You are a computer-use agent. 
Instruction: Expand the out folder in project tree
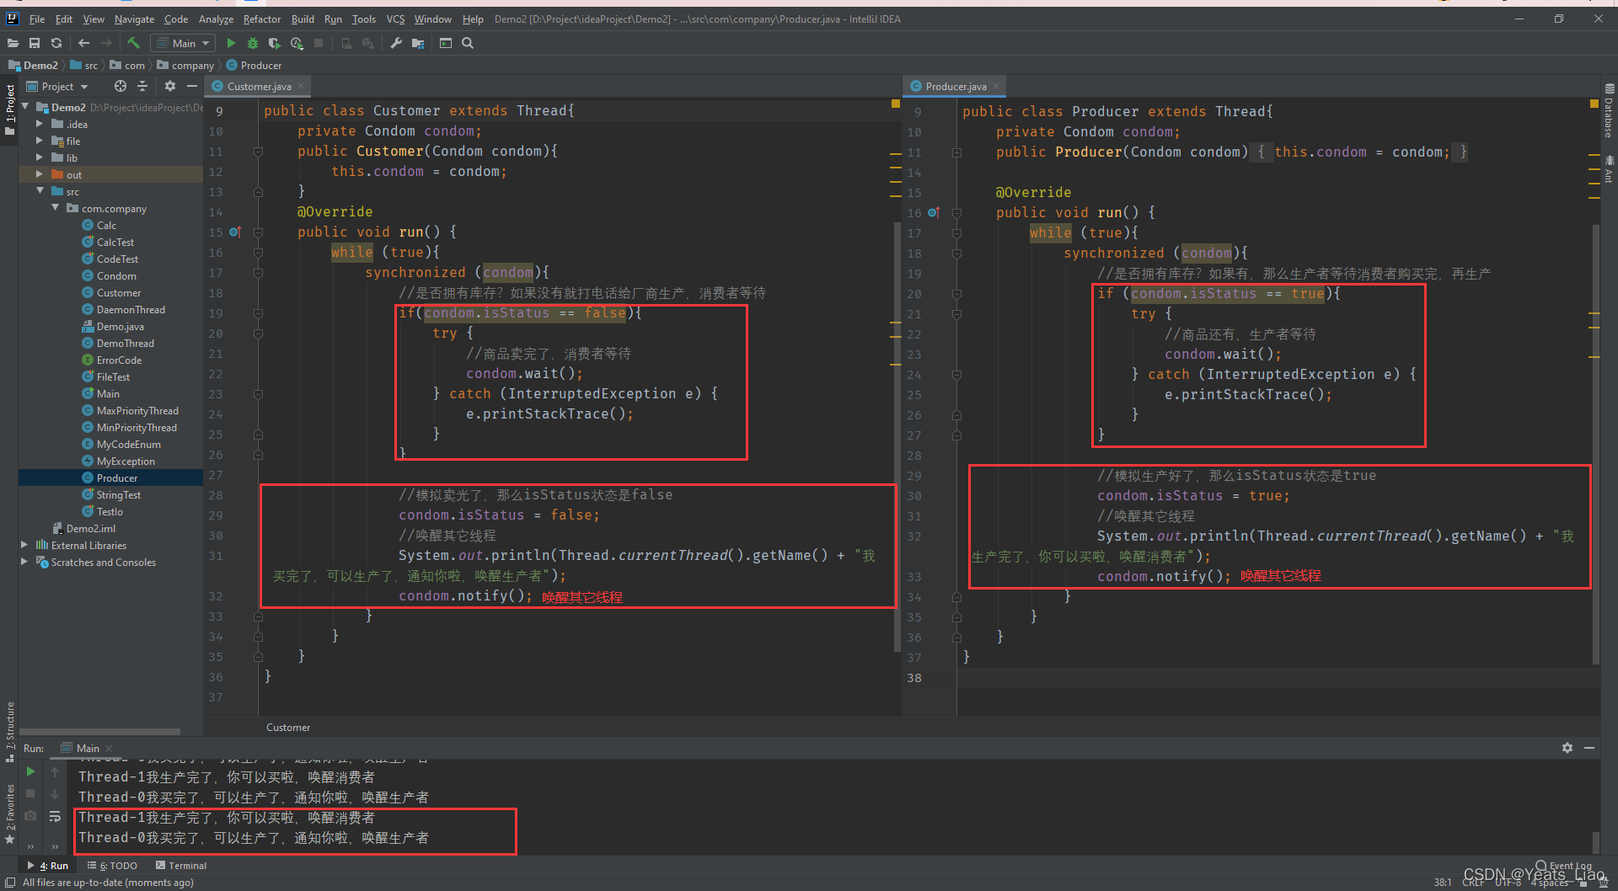coord(39,174)
